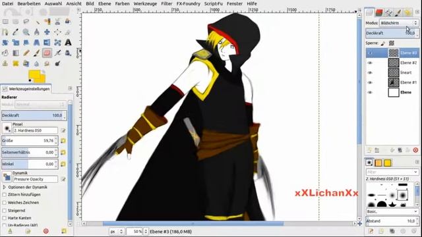Viewport: 422px width, 237px height.
Task: Select the Move tool
Action: coord(47,32)
